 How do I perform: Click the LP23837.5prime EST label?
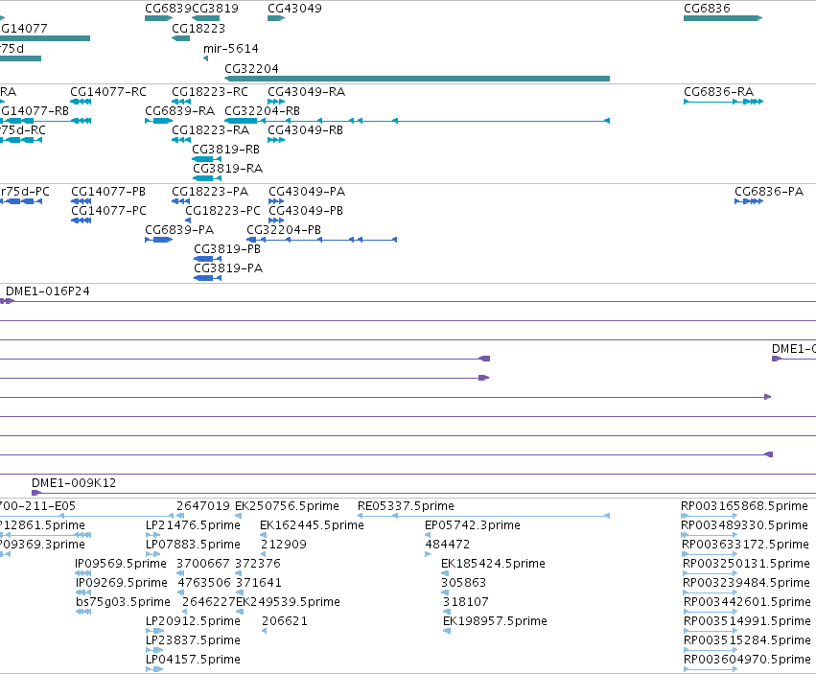point(193,640)
